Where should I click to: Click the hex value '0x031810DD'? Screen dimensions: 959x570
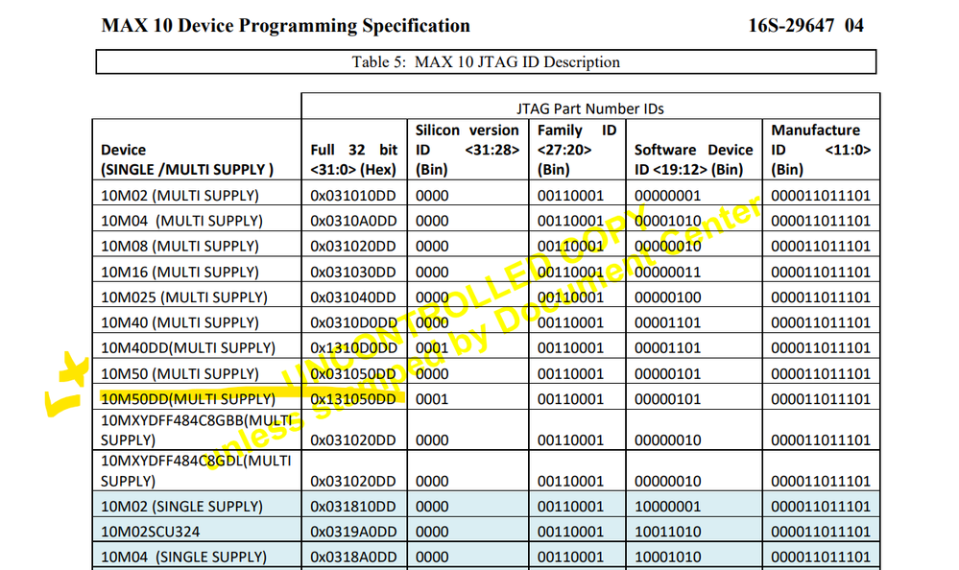coord(353,507)
